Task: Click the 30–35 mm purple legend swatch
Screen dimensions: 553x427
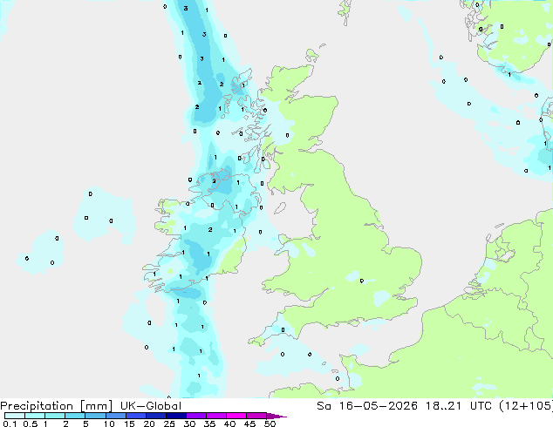Action: click(196, 416)
